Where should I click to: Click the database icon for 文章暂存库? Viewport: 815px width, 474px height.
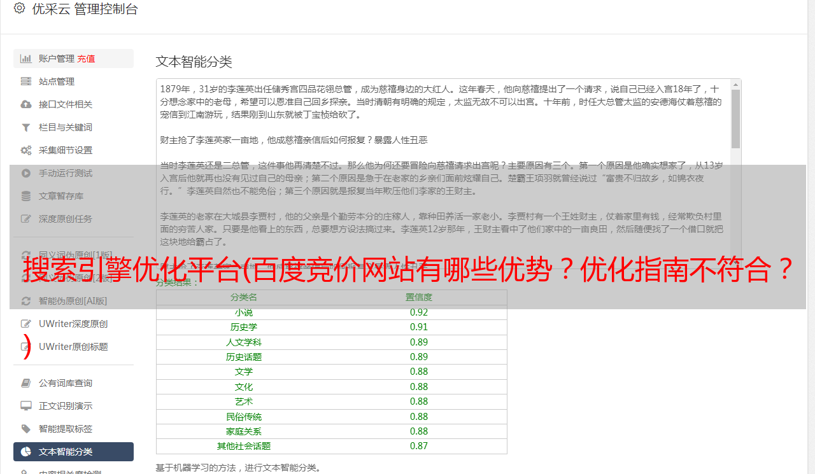point(26,196)
